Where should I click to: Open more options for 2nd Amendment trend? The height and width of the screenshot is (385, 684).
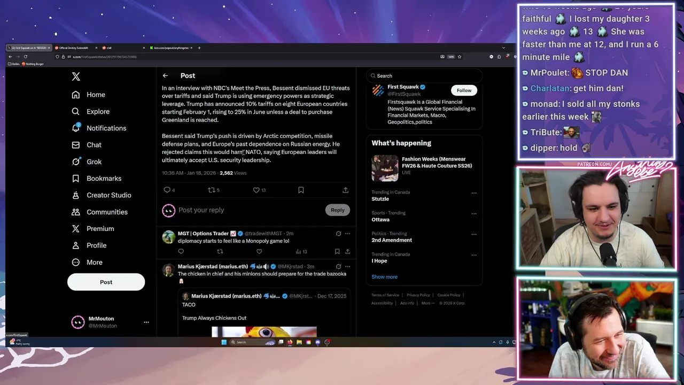[474, 234]
